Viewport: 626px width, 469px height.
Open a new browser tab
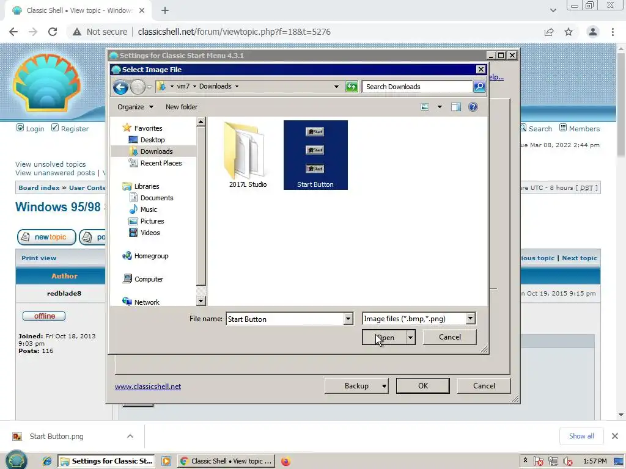(x=165, y=10)
